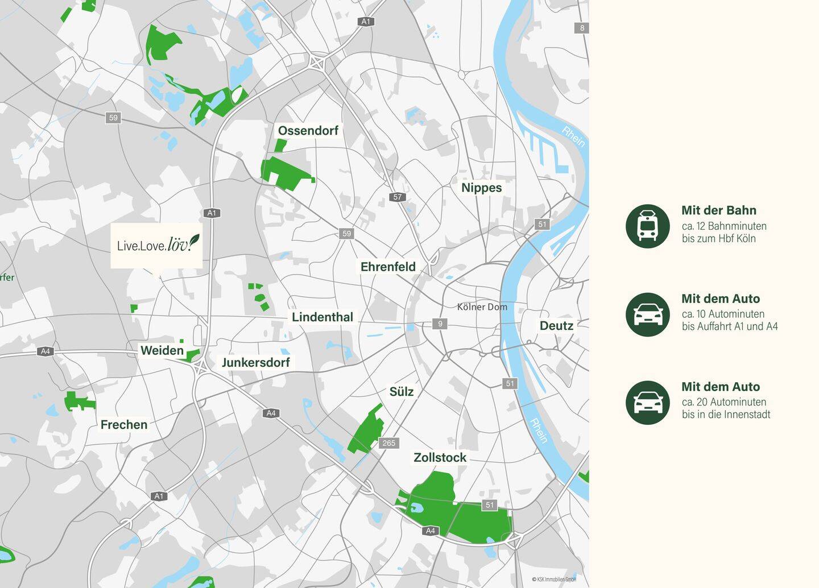The width and height of the screenshot is (819, 588).
Task: Click the Lindenthal district label
Action: pos(322,317)
